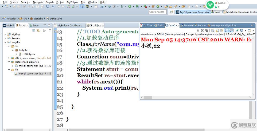Toggle Link with Editor in Package Explorer

click(38, 30)
